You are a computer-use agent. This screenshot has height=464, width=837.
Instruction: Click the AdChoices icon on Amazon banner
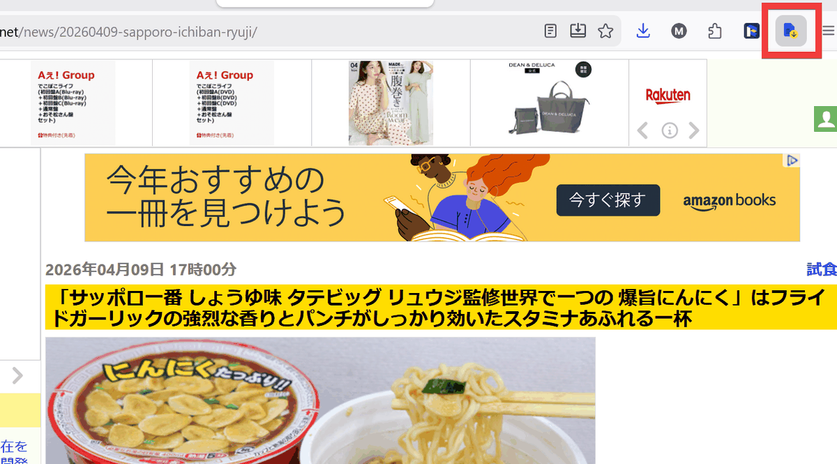[792, 160]
